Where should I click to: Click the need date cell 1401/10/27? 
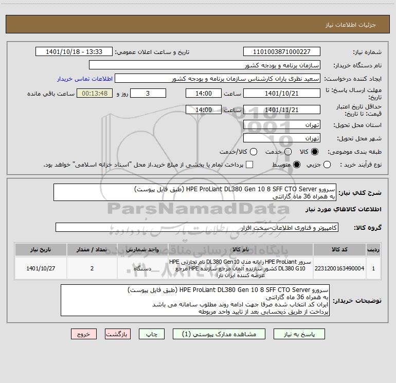[x=41, y=268]
